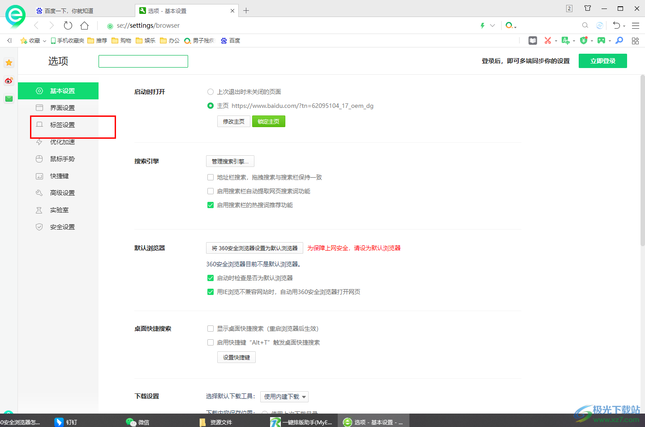The width and height of the screenshot is (645, 427).
Task: Click the green translate A icon
Action: [565, 41]
